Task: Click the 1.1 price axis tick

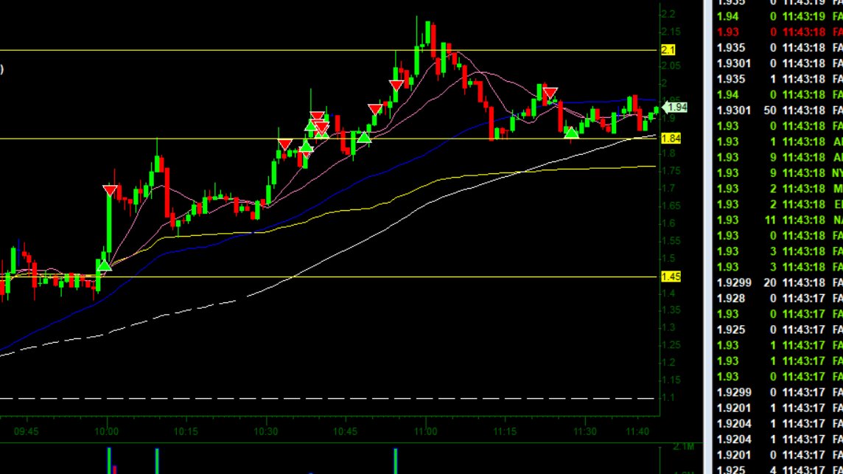Action: 668,397
